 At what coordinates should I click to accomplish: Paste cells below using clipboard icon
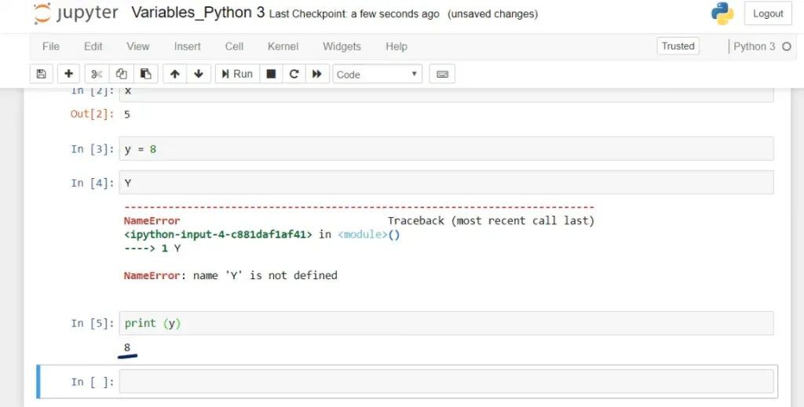[145, 74]
